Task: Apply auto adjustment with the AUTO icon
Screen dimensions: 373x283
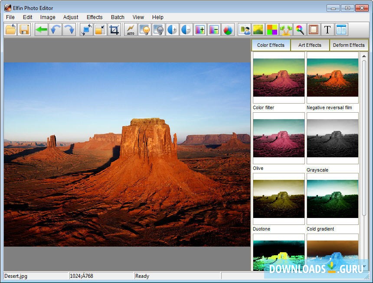Action: [131, 29]
